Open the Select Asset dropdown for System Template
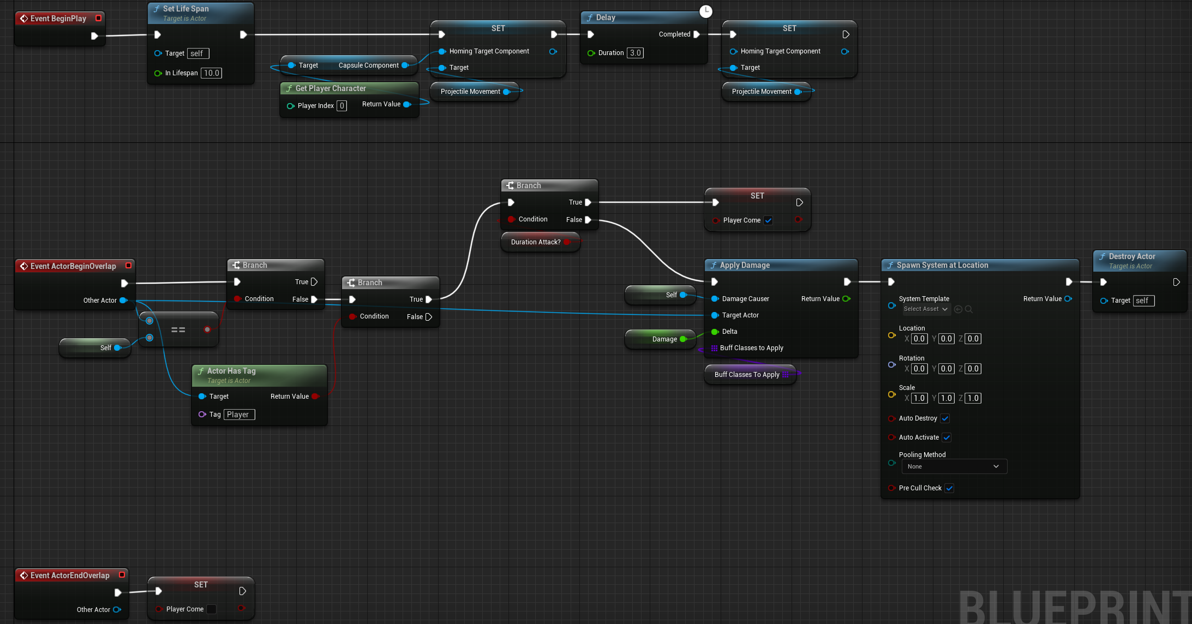 (926, 309)
